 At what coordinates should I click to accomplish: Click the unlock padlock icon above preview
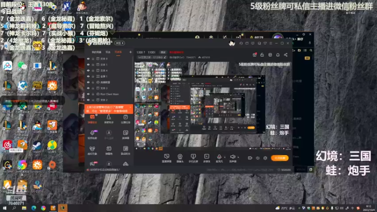coord(262,55)
